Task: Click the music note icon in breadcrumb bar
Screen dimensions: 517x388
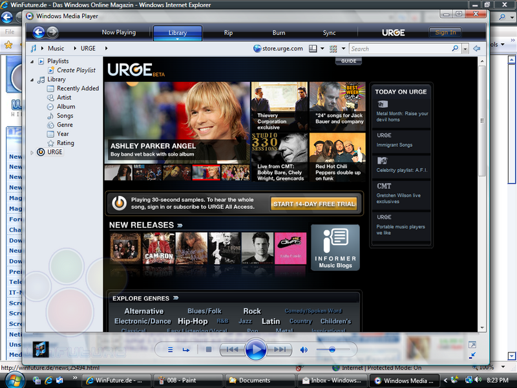Action: coord(34,48)
